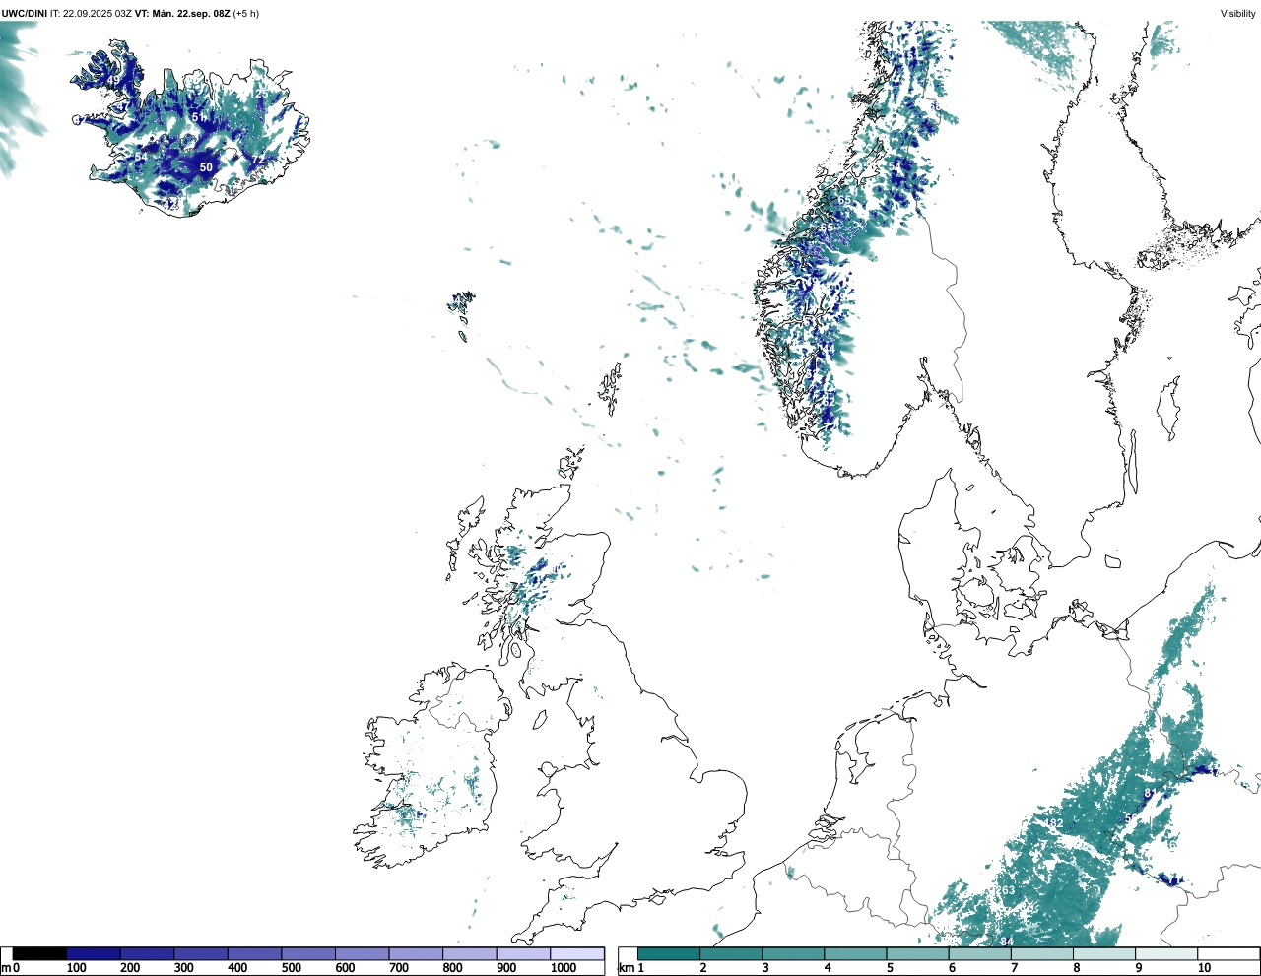Image resolution: width=1261 pixels, height=976 pixels.
Task: Click the 'km 1' unit label on the legend
Action: tap(631, 968)
